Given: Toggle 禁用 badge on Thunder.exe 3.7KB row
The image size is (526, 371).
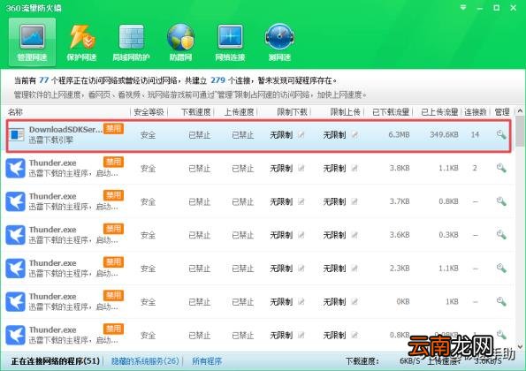Looking at the screenshot, I should tap(113, 195).
